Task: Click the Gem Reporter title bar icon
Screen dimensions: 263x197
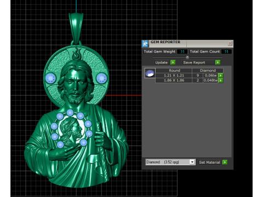Action: [x=145, y=44]
